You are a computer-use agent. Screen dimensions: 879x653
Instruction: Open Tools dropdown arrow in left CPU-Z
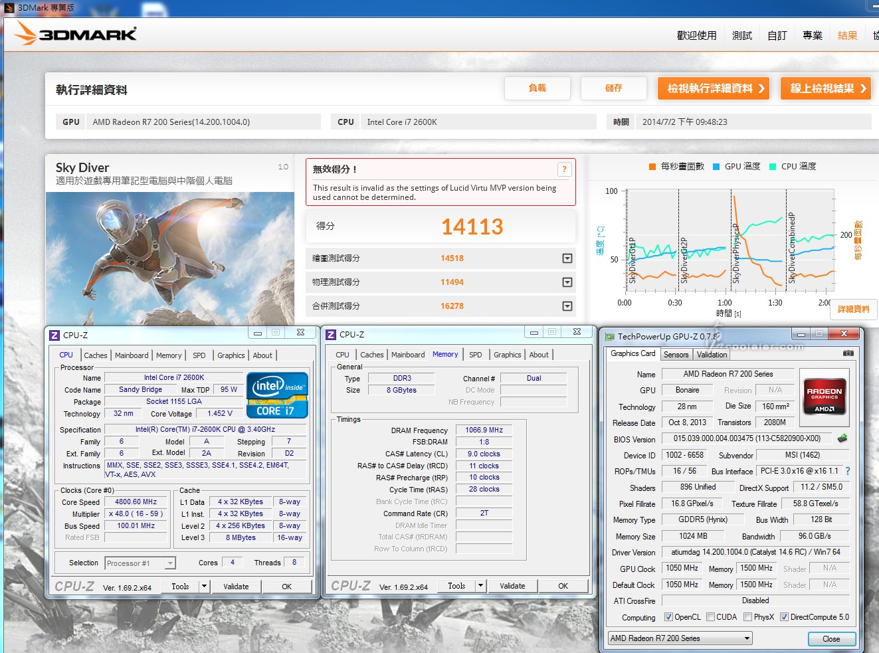pos(205,587)
